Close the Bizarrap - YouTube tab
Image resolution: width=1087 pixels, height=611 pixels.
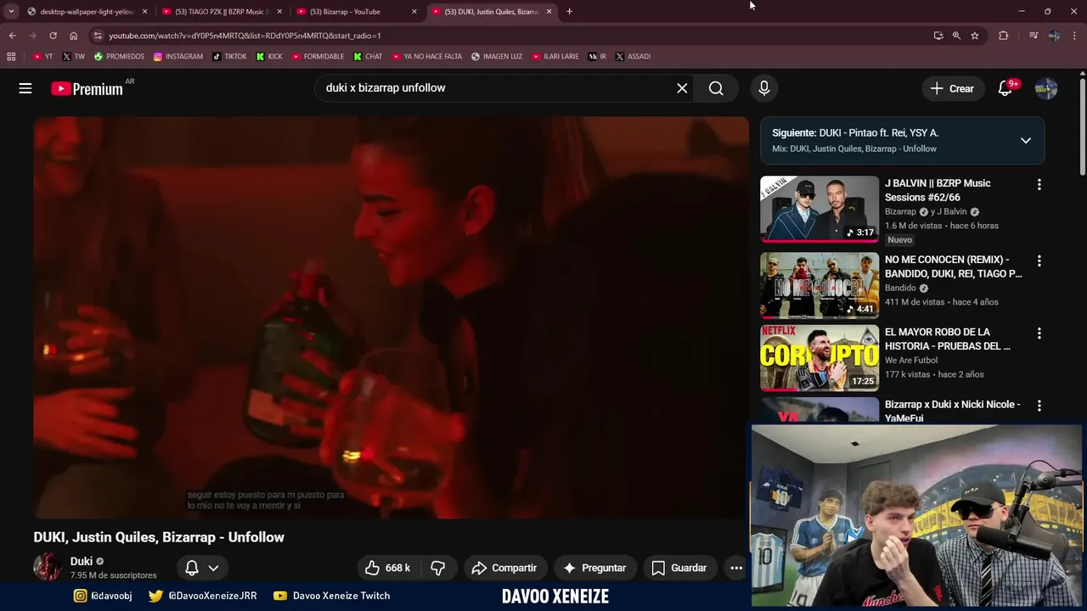click(x=414, y=12)
